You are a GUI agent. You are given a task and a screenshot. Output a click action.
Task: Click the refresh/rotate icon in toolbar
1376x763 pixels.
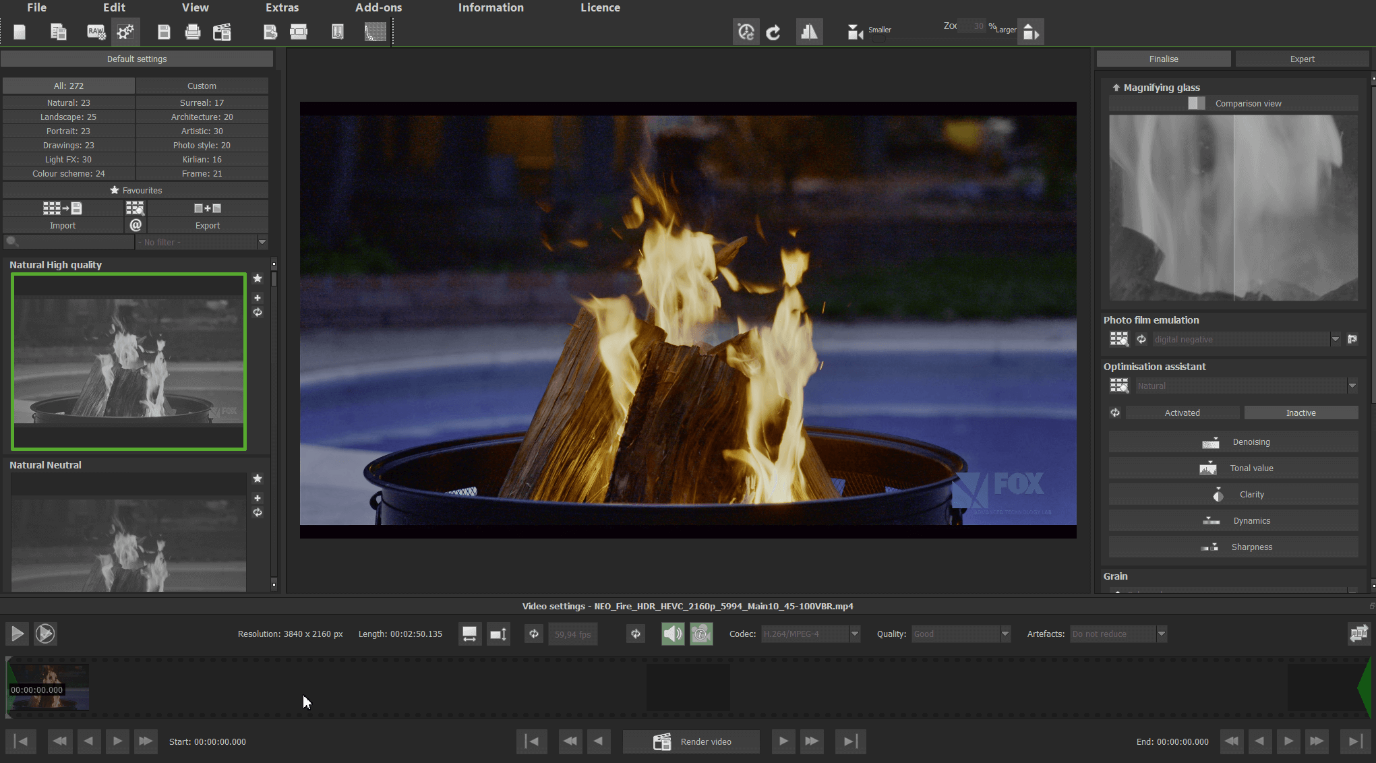tap(773, 30)
